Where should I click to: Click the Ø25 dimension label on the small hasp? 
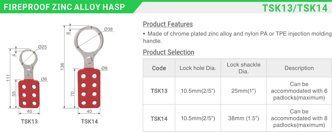(x=42, y=47)
